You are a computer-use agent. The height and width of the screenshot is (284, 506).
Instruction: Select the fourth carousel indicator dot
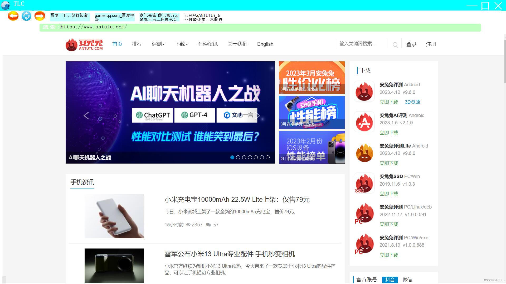[x=250, y=158]
